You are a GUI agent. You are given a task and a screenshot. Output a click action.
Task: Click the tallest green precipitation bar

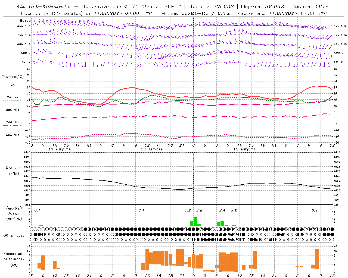(x=195, y=221)
